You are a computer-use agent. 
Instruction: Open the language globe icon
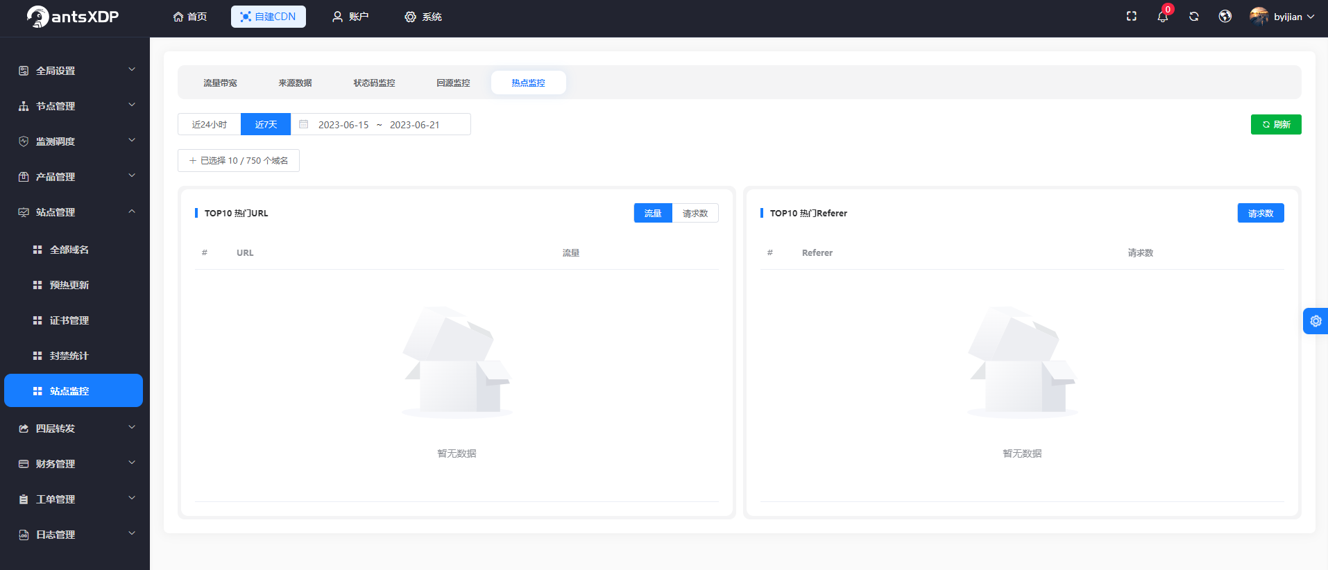[1225, 17]
